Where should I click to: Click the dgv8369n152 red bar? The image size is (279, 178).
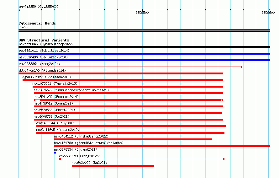click(123, 80)
